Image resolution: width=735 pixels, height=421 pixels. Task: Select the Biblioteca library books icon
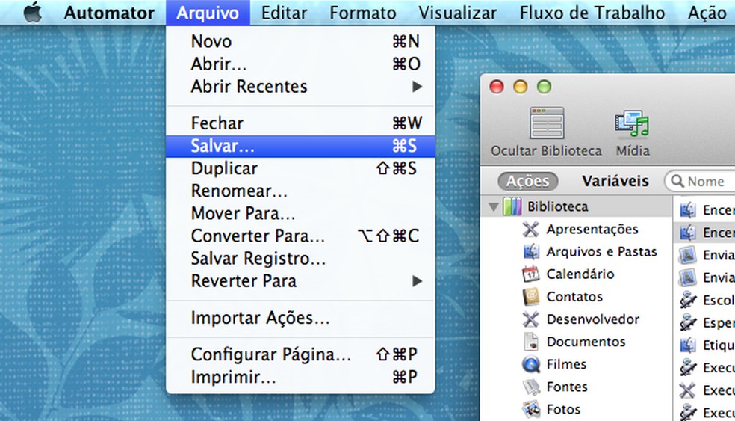(x=512, y=206)
